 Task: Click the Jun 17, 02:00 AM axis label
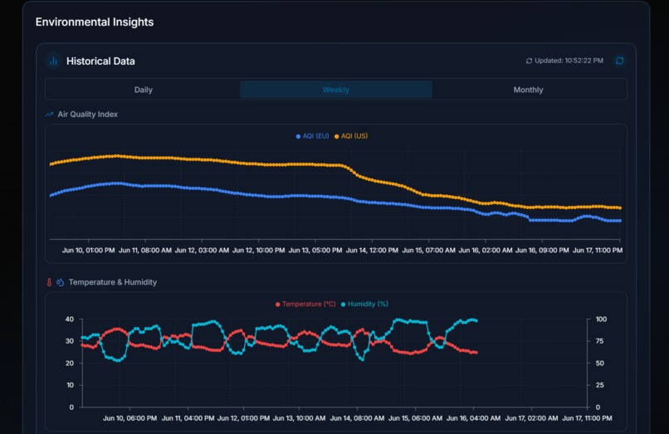click(531, 418)
